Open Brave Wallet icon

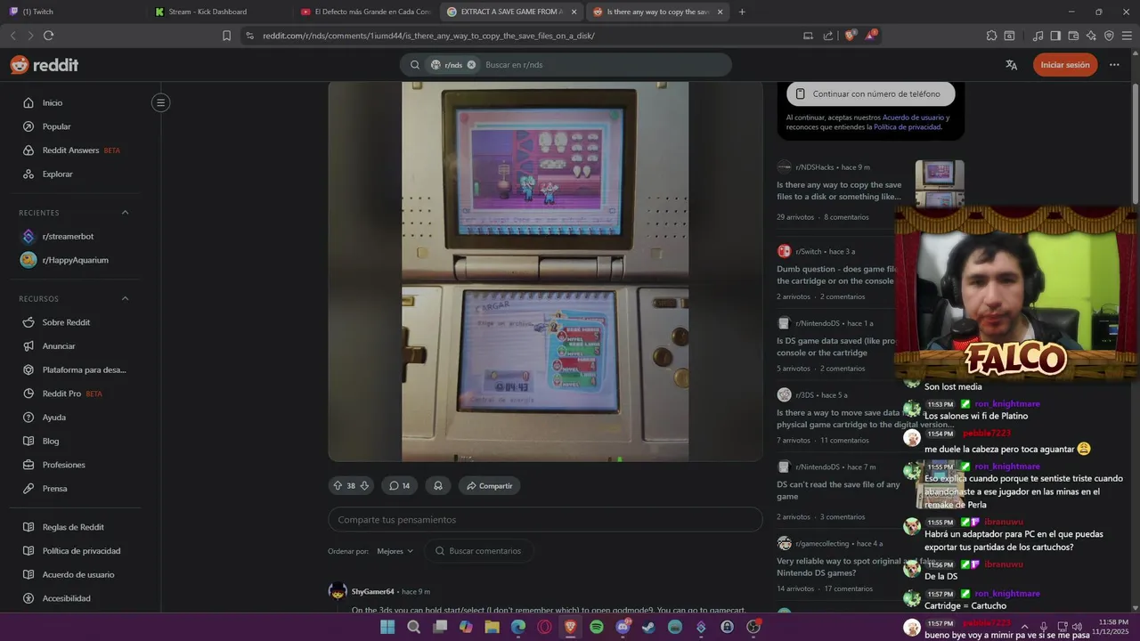tap(1073, 36)
